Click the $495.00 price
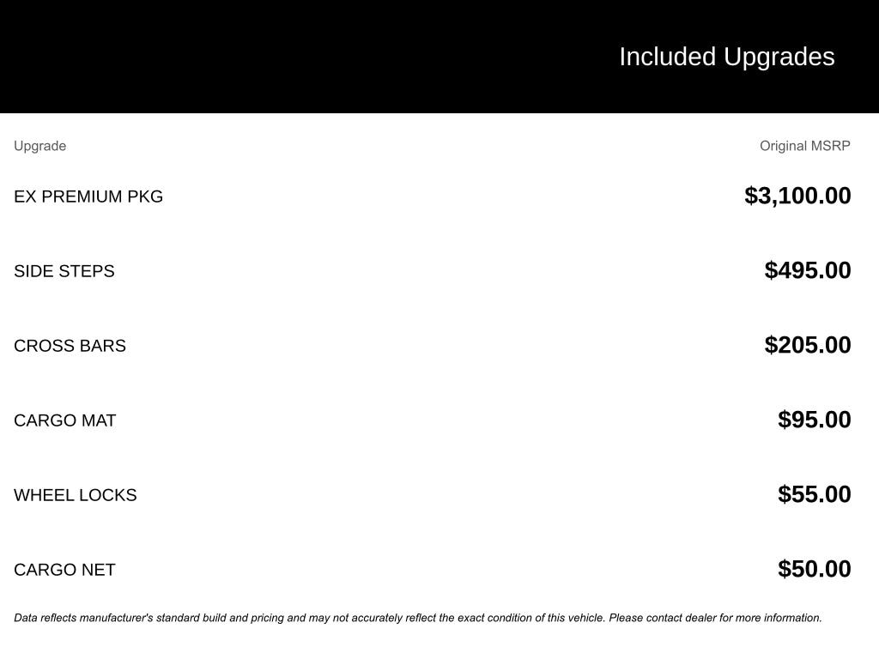The width and height of the screenshot is (879, 659). [808, 270]
